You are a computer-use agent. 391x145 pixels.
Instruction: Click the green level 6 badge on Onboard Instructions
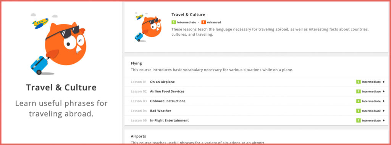click(358, 101)
